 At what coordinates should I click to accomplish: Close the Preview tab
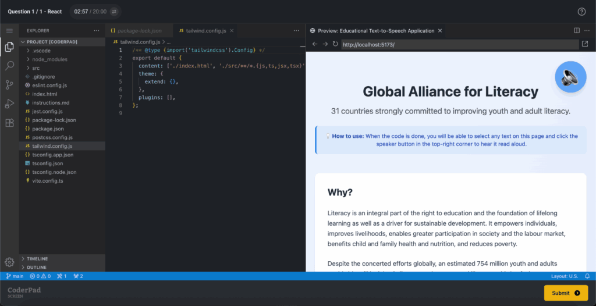click(x=440, y=30)
